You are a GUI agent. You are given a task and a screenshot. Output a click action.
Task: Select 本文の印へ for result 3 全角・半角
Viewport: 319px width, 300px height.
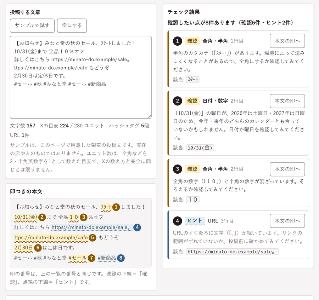point(287,169)
